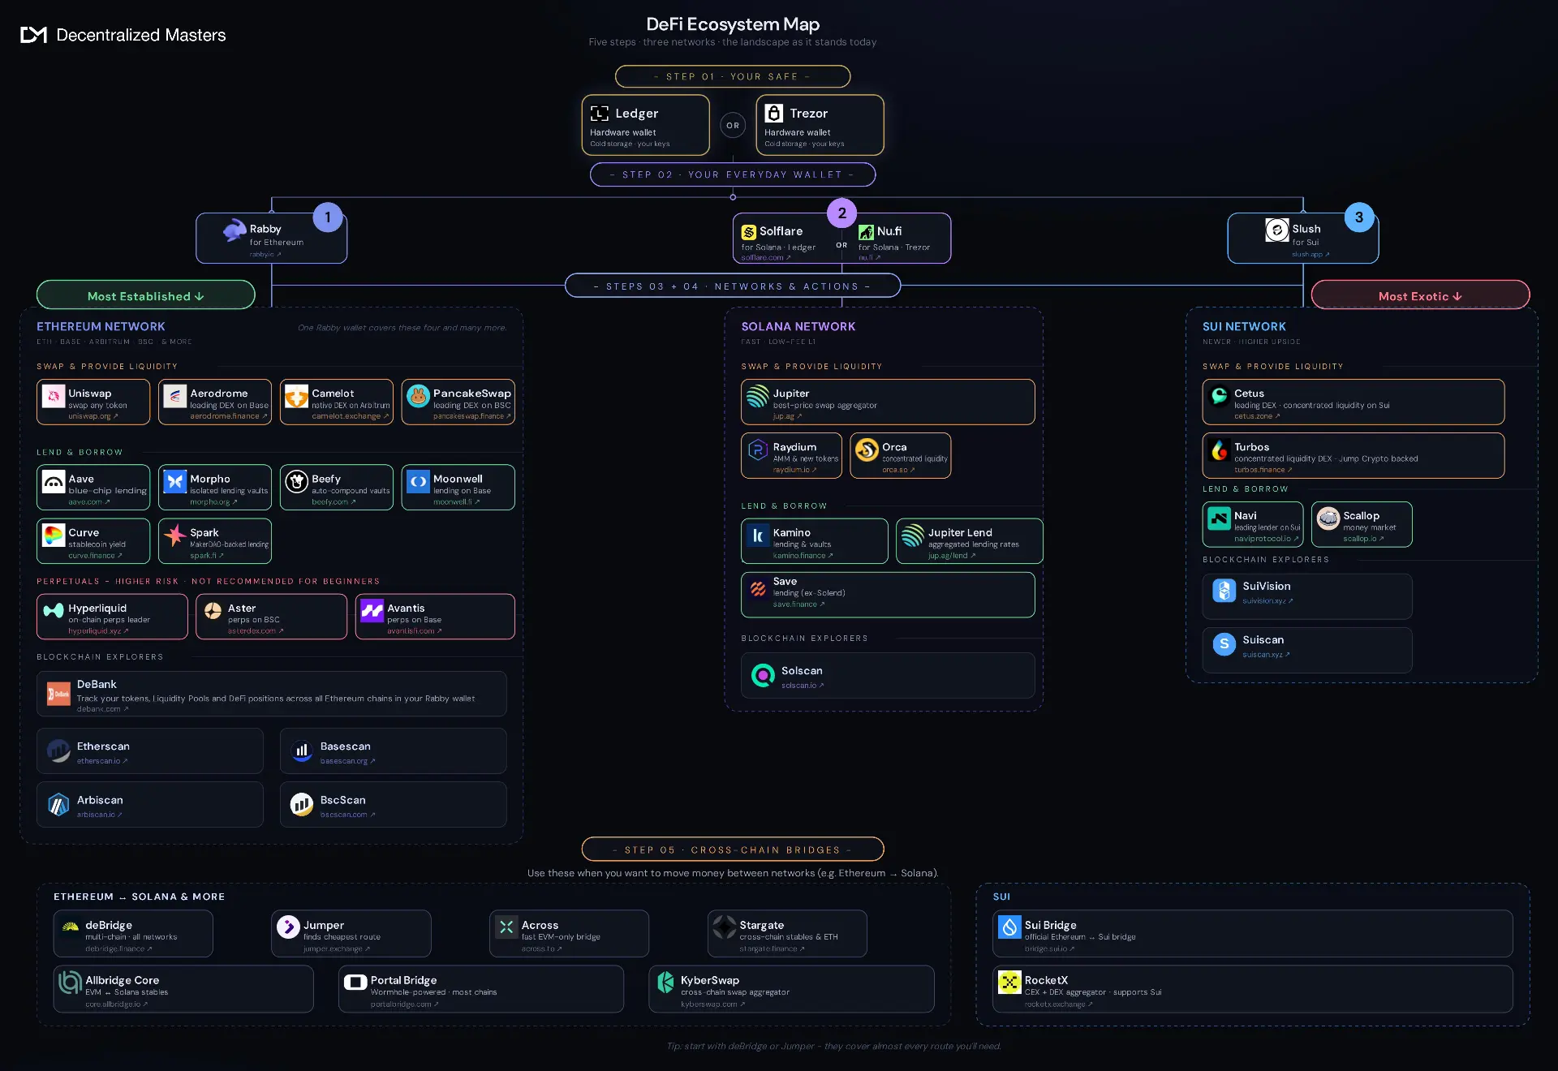1558x1071 pixels.
Task: Click the SuiVision logo icon
Action: (x=1224, y=590)
